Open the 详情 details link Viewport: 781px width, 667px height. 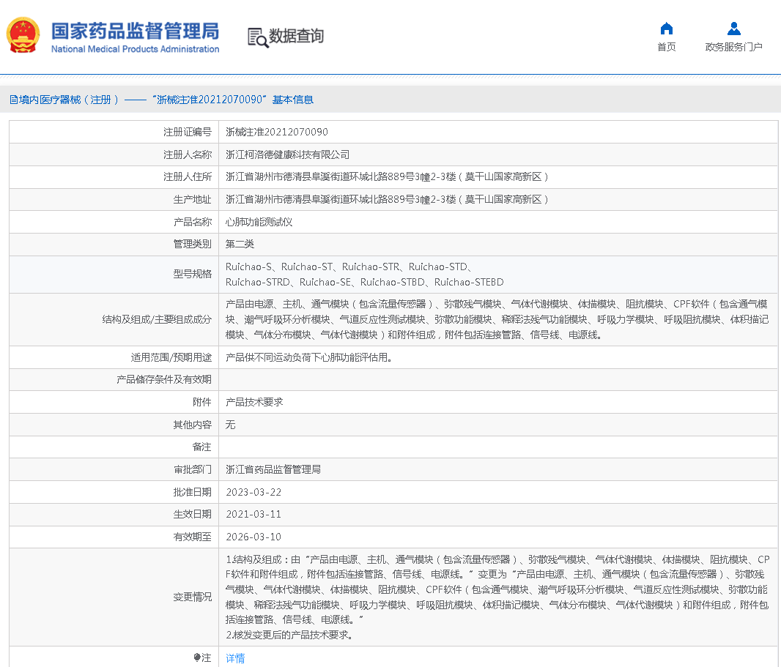(x=235, y=658)
